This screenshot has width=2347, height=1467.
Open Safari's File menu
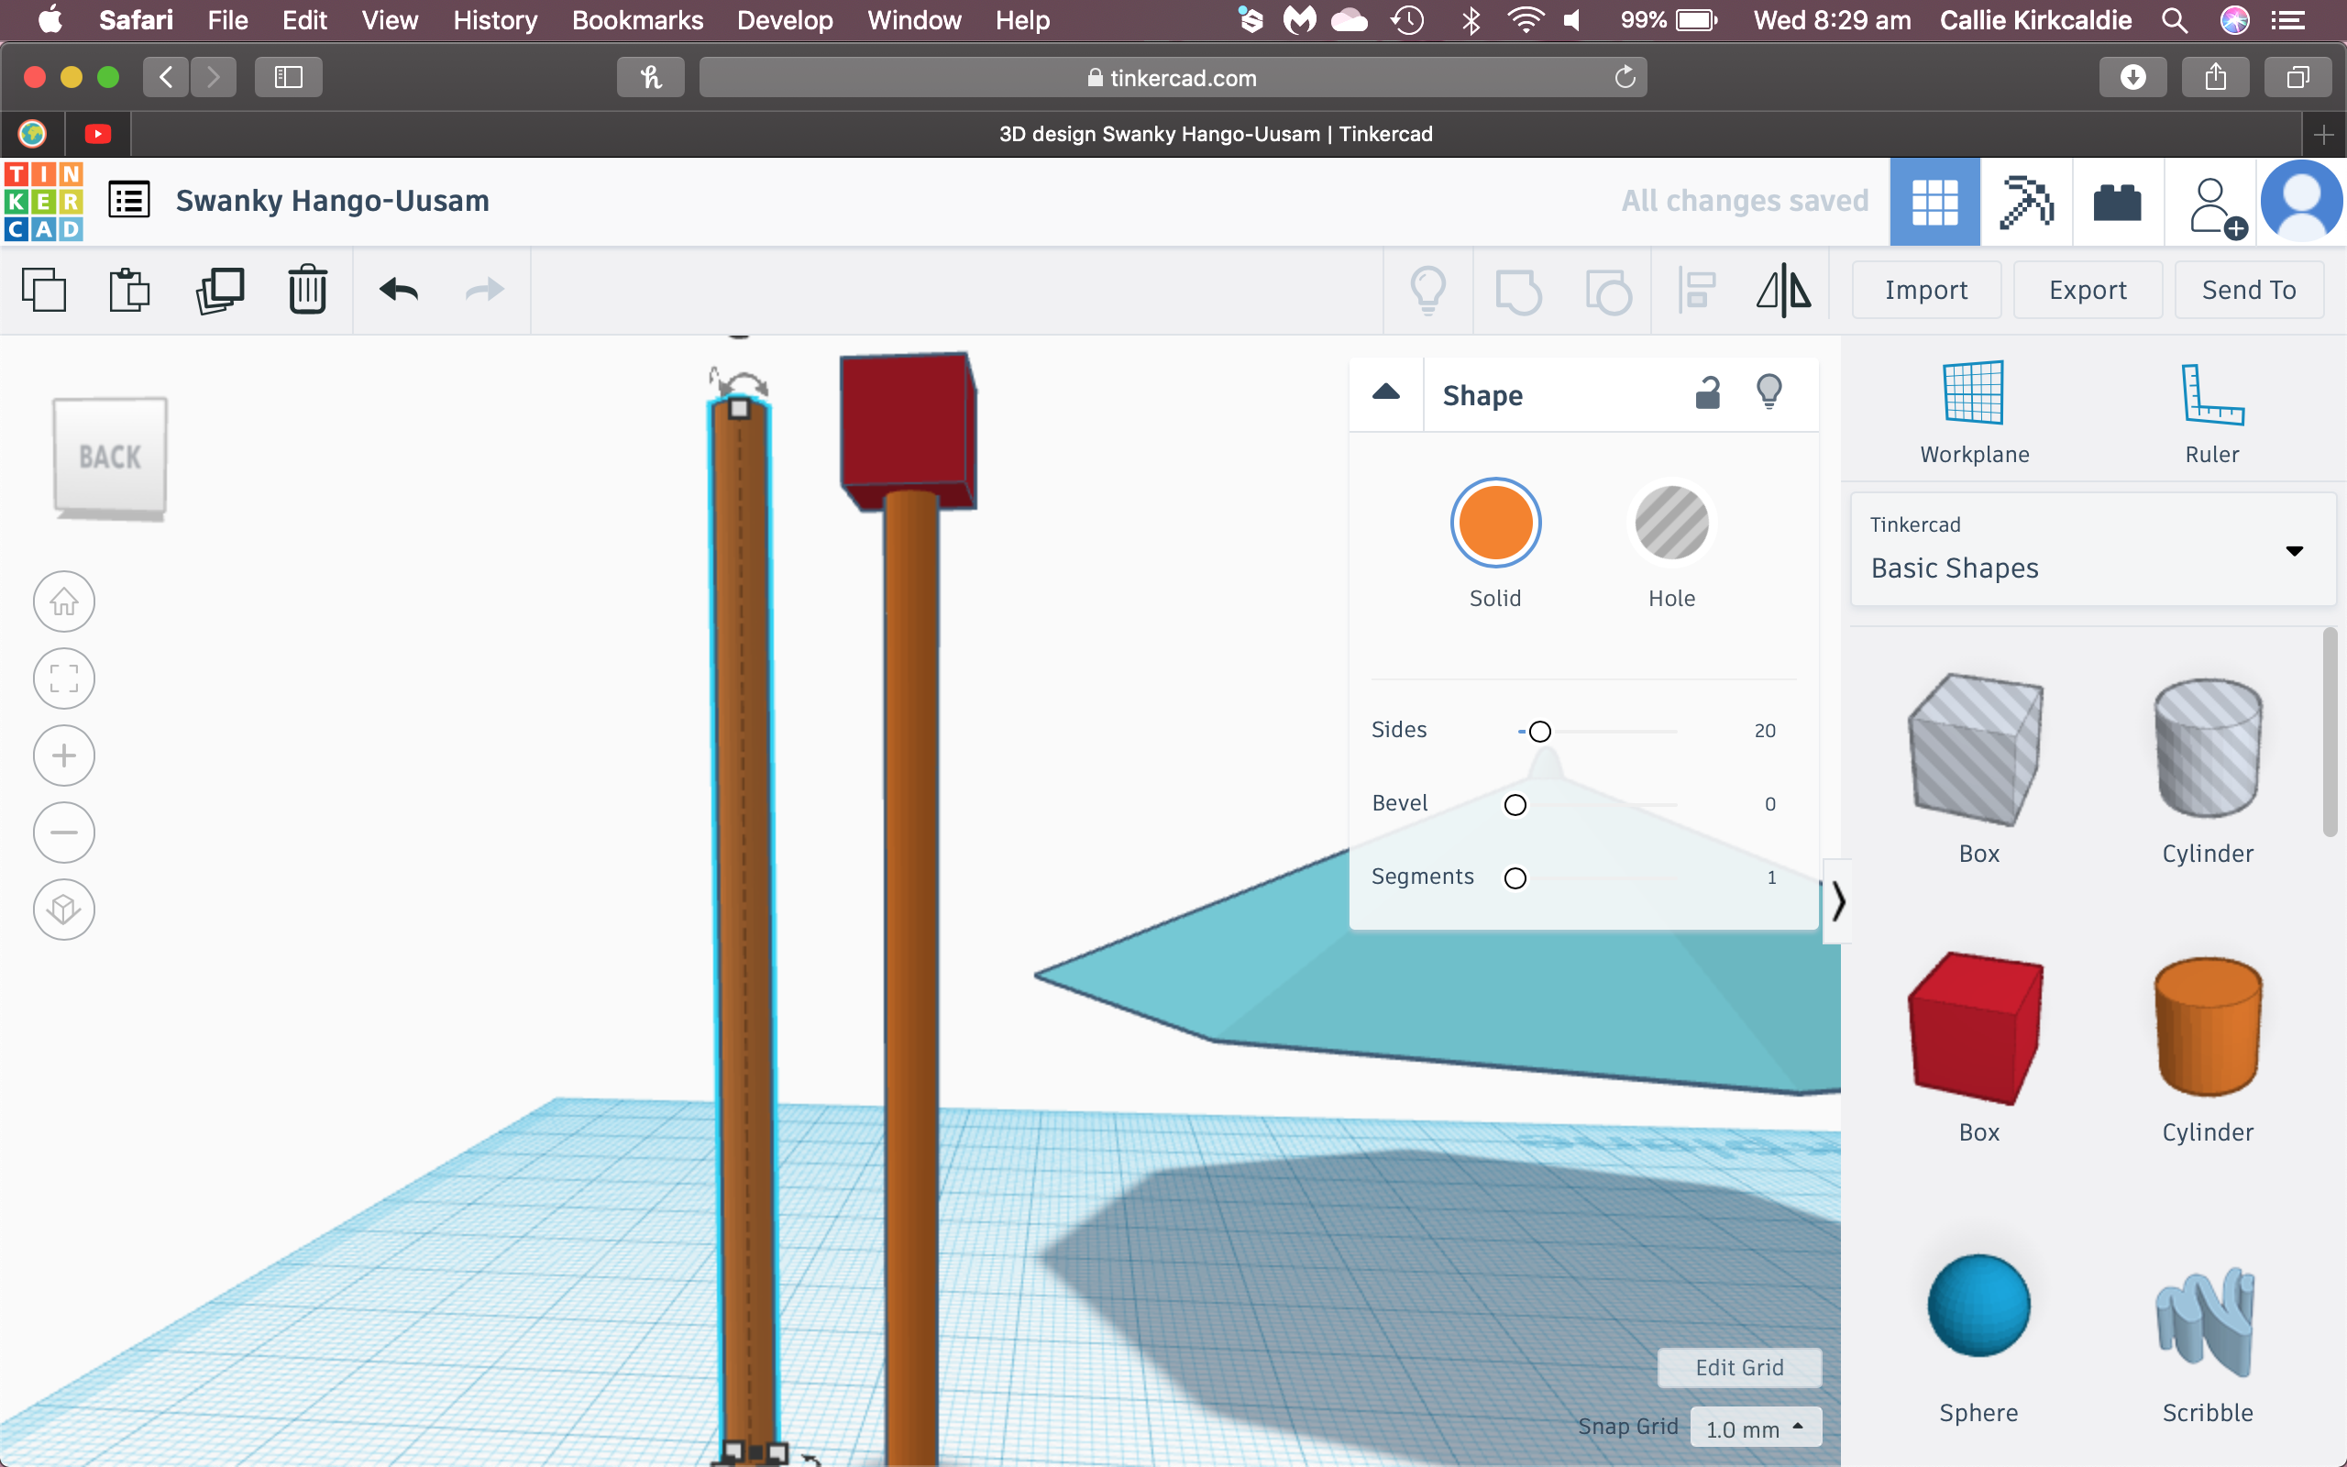pyautogui.click(x=228, y=20)
